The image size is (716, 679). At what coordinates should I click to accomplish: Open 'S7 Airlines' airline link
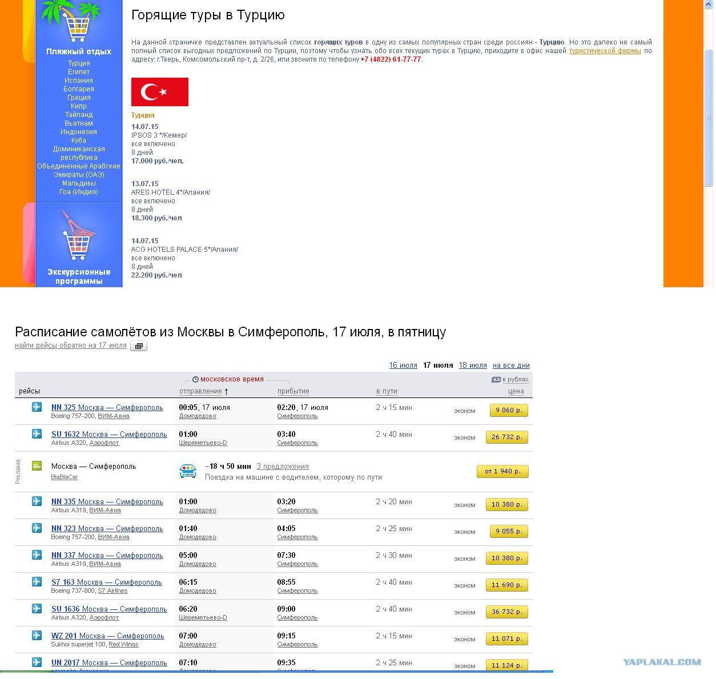(113, 591)
